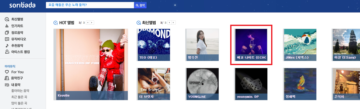360x109 pixels.
Task: Click the For You heart icon
Action: 7,72
